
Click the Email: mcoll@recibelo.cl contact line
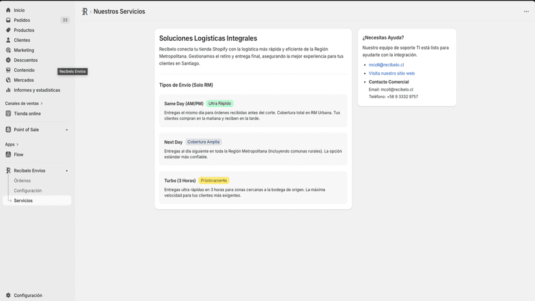pyautogui.click(x=391, y=90)
